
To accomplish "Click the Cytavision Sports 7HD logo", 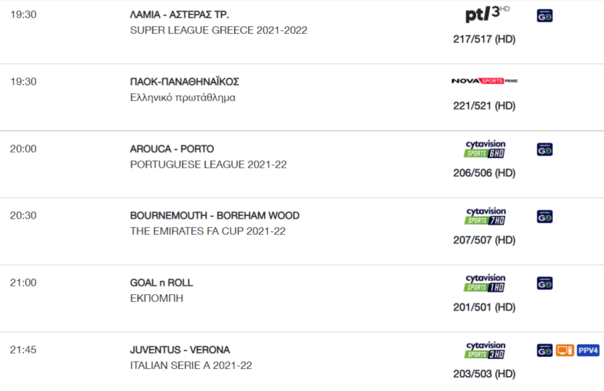I will click(x=485, y=216).
